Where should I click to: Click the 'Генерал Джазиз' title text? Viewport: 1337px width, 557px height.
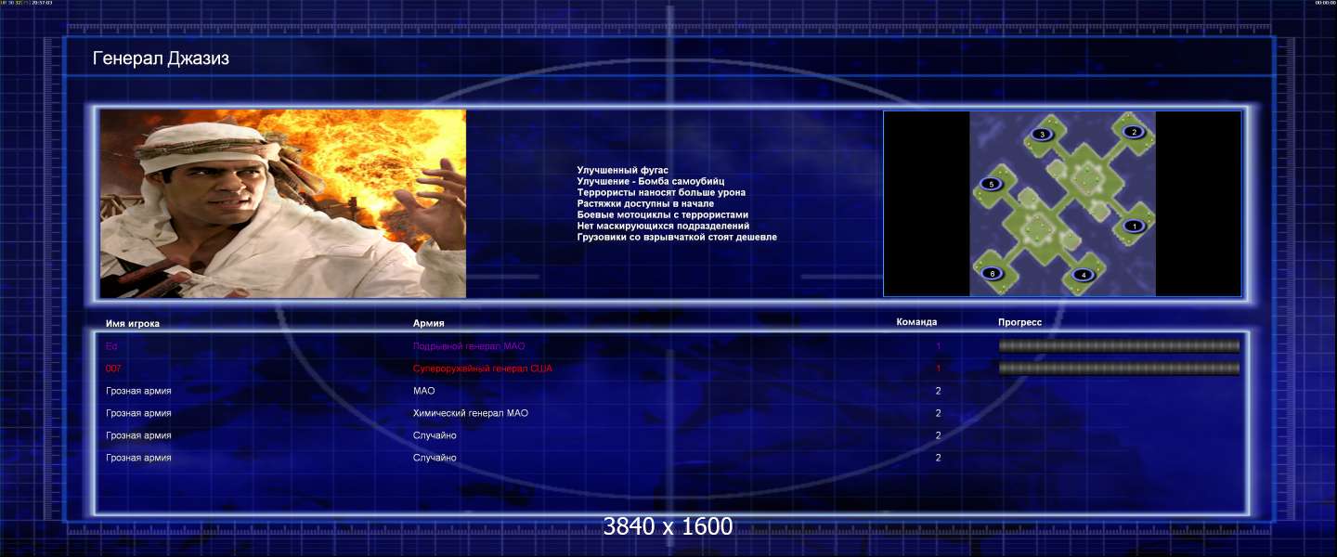[161, 59]
